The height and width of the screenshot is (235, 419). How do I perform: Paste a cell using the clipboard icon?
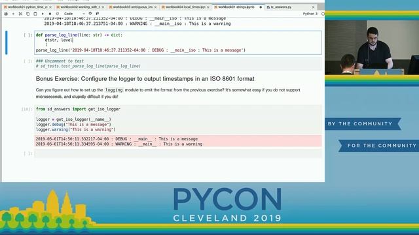(x=35, y=14)
